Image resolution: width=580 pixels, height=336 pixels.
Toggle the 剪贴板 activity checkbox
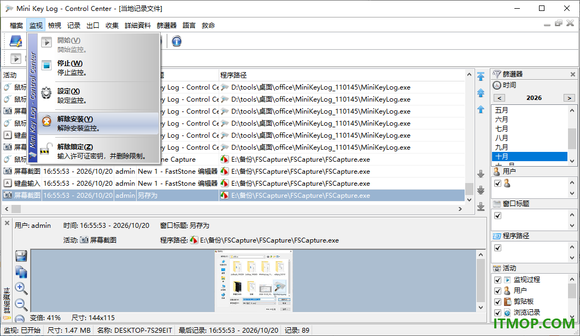(498, 302)
